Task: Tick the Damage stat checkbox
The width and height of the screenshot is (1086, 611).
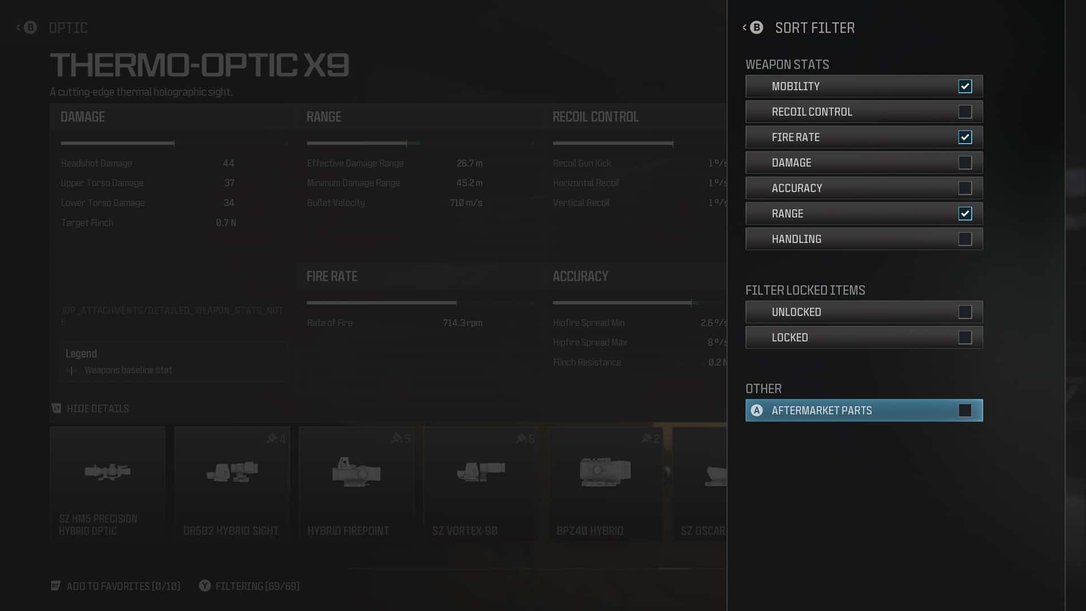Action: coord(965,163)
